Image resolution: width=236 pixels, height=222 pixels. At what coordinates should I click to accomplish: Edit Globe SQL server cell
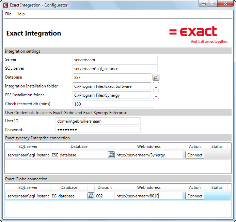[28, 196]
